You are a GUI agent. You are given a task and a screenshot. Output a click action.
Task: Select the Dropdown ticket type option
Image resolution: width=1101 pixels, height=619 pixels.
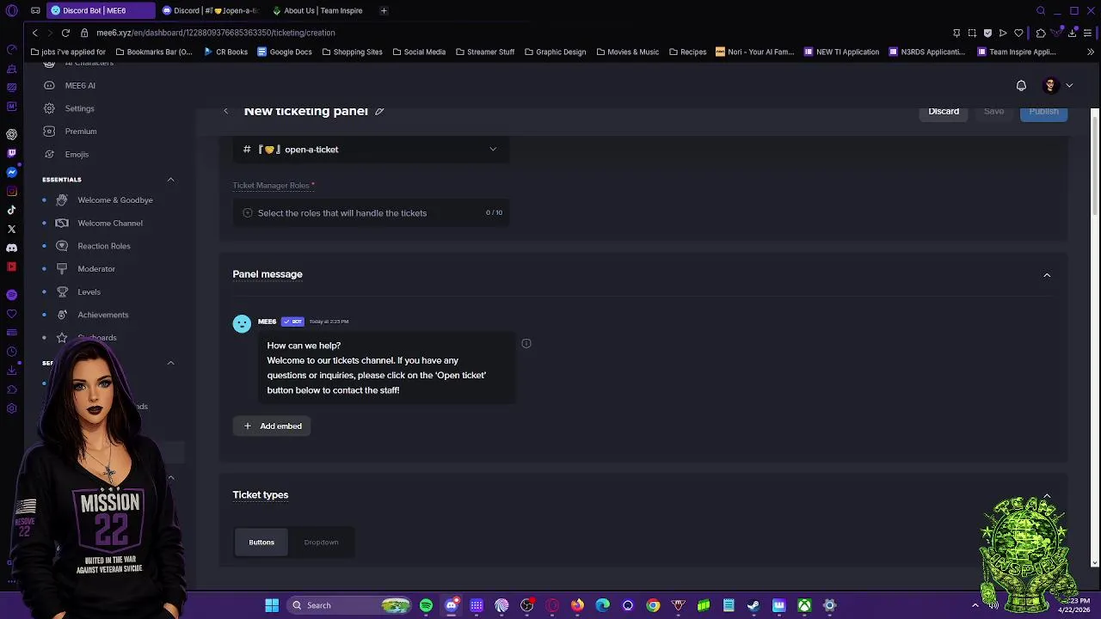[321, 542]
